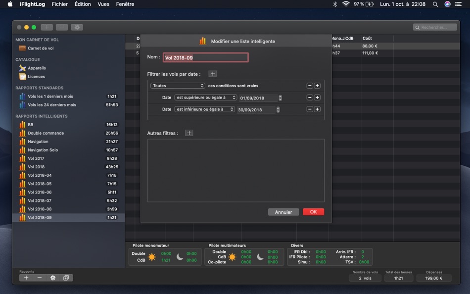The width and height of the screenshot is (470, 294).
Task: Open the Vues menu
Action: [x=103, y=4]
